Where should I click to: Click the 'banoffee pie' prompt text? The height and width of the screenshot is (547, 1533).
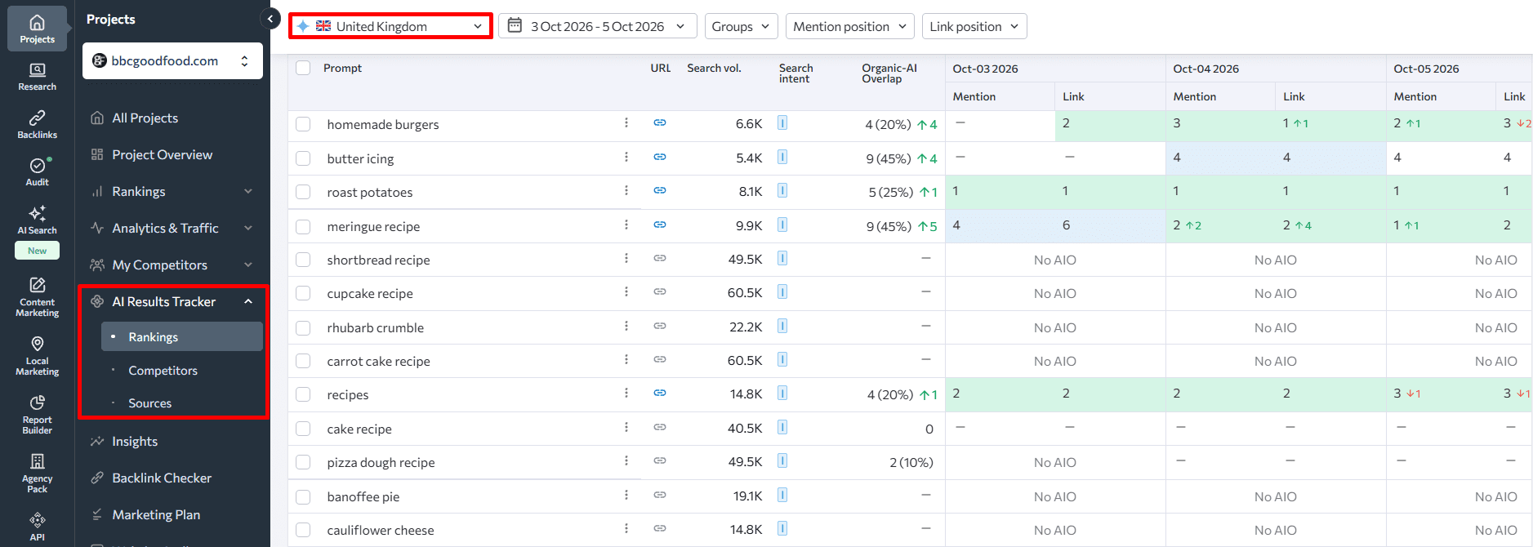(363, 496)
